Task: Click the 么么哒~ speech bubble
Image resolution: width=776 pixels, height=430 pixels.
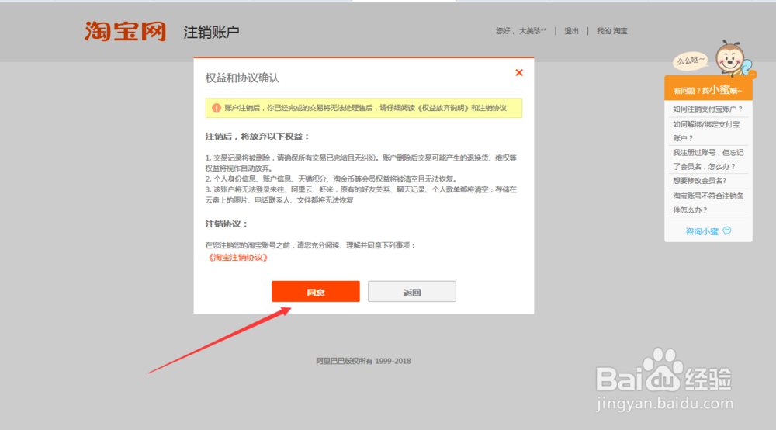Action: pos(690,61)
